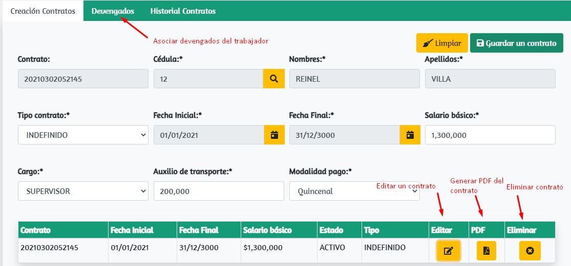Image resolution: width=571 pixels, height=266 pixels.
Task: Click the edit contract pencil icon
Action: pyautogui.click(x=448, y=251)
